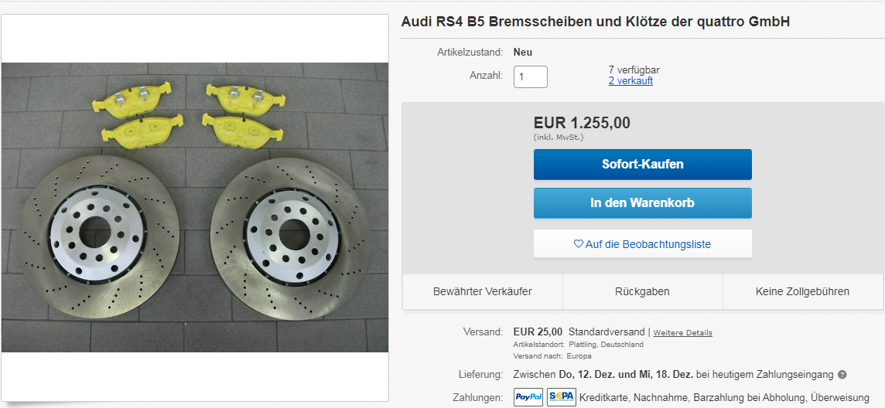
Task: Select the Rückgaben tab
Action: click(x=642, y=291)
